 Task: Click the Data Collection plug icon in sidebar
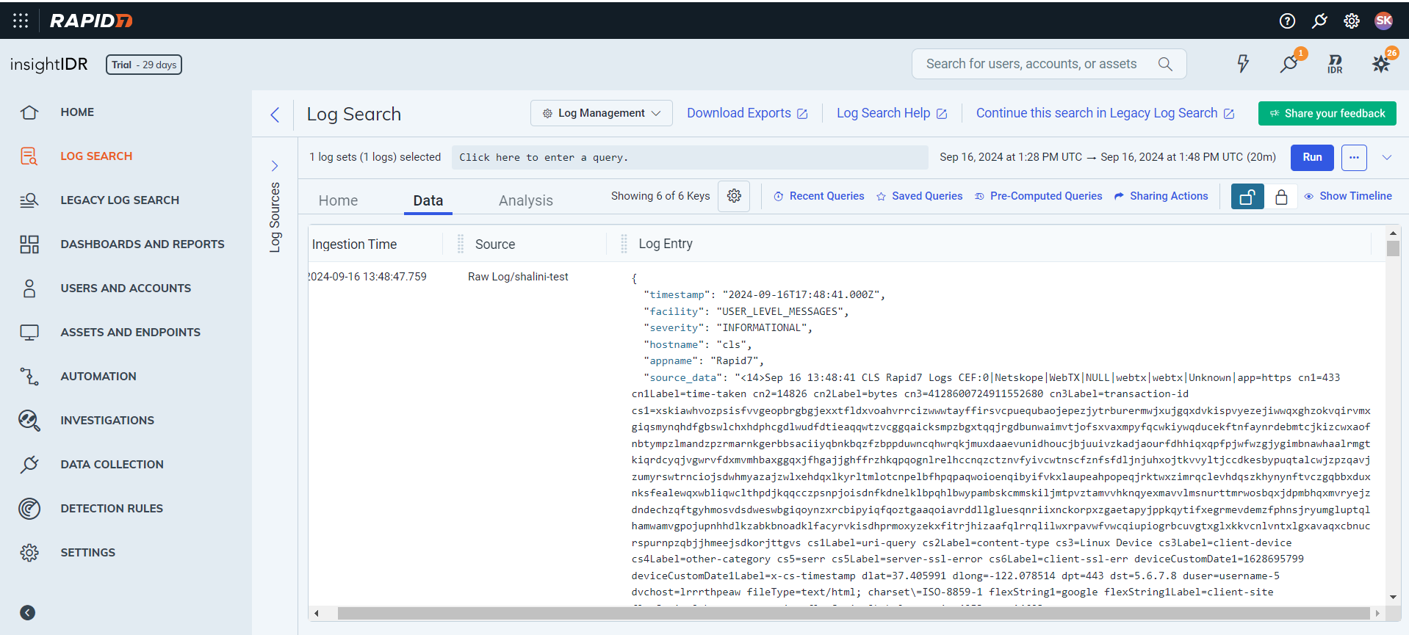point(29,465)
